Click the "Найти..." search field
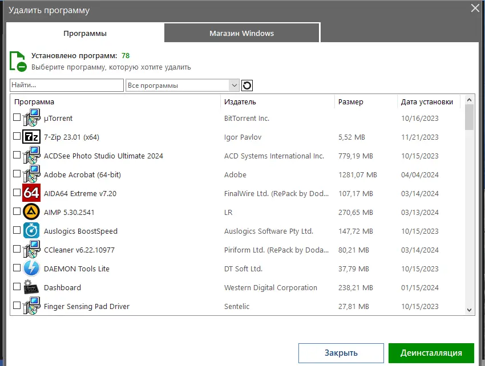Screen dimensions: 485x366 click(x=66, y=86)
